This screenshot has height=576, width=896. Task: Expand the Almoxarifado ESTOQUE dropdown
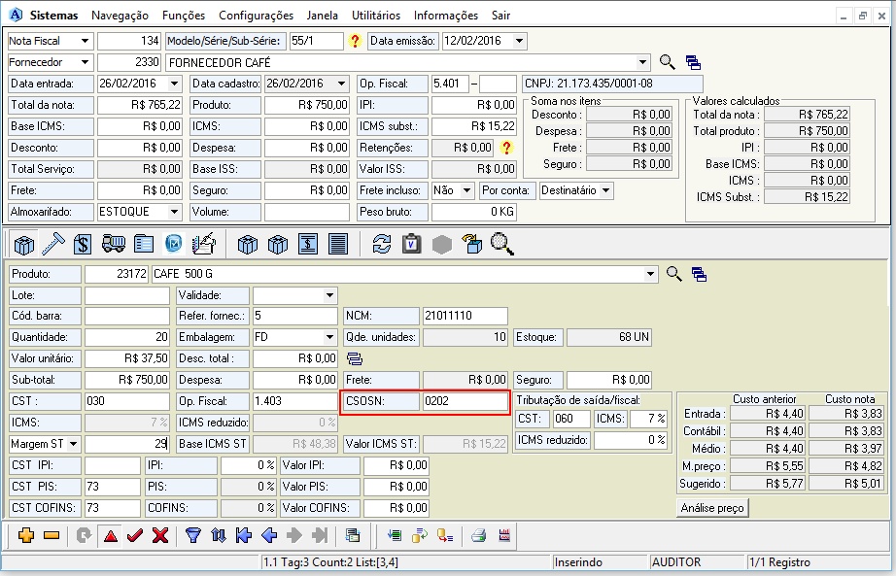(x=174, y=212)
